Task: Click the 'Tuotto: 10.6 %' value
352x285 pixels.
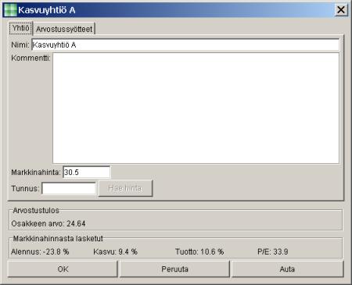Action: 199,251
